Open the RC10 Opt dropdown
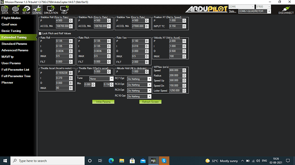The height and width of the screenshot is (165, 295). click(139, 96)
